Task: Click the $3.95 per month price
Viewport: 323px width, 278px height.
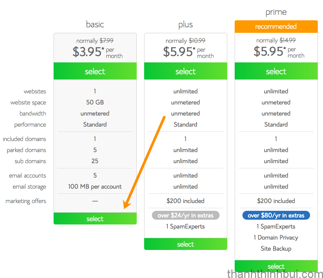Action: tap(98, 52)
